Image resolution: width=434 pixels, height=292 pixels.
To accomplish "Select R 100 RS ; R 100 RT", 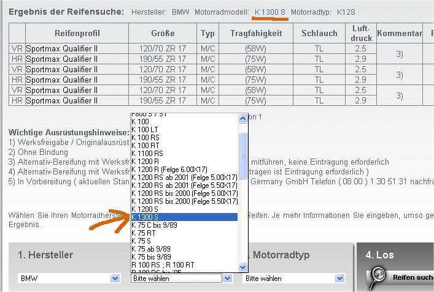I will [x=184, y=265].
